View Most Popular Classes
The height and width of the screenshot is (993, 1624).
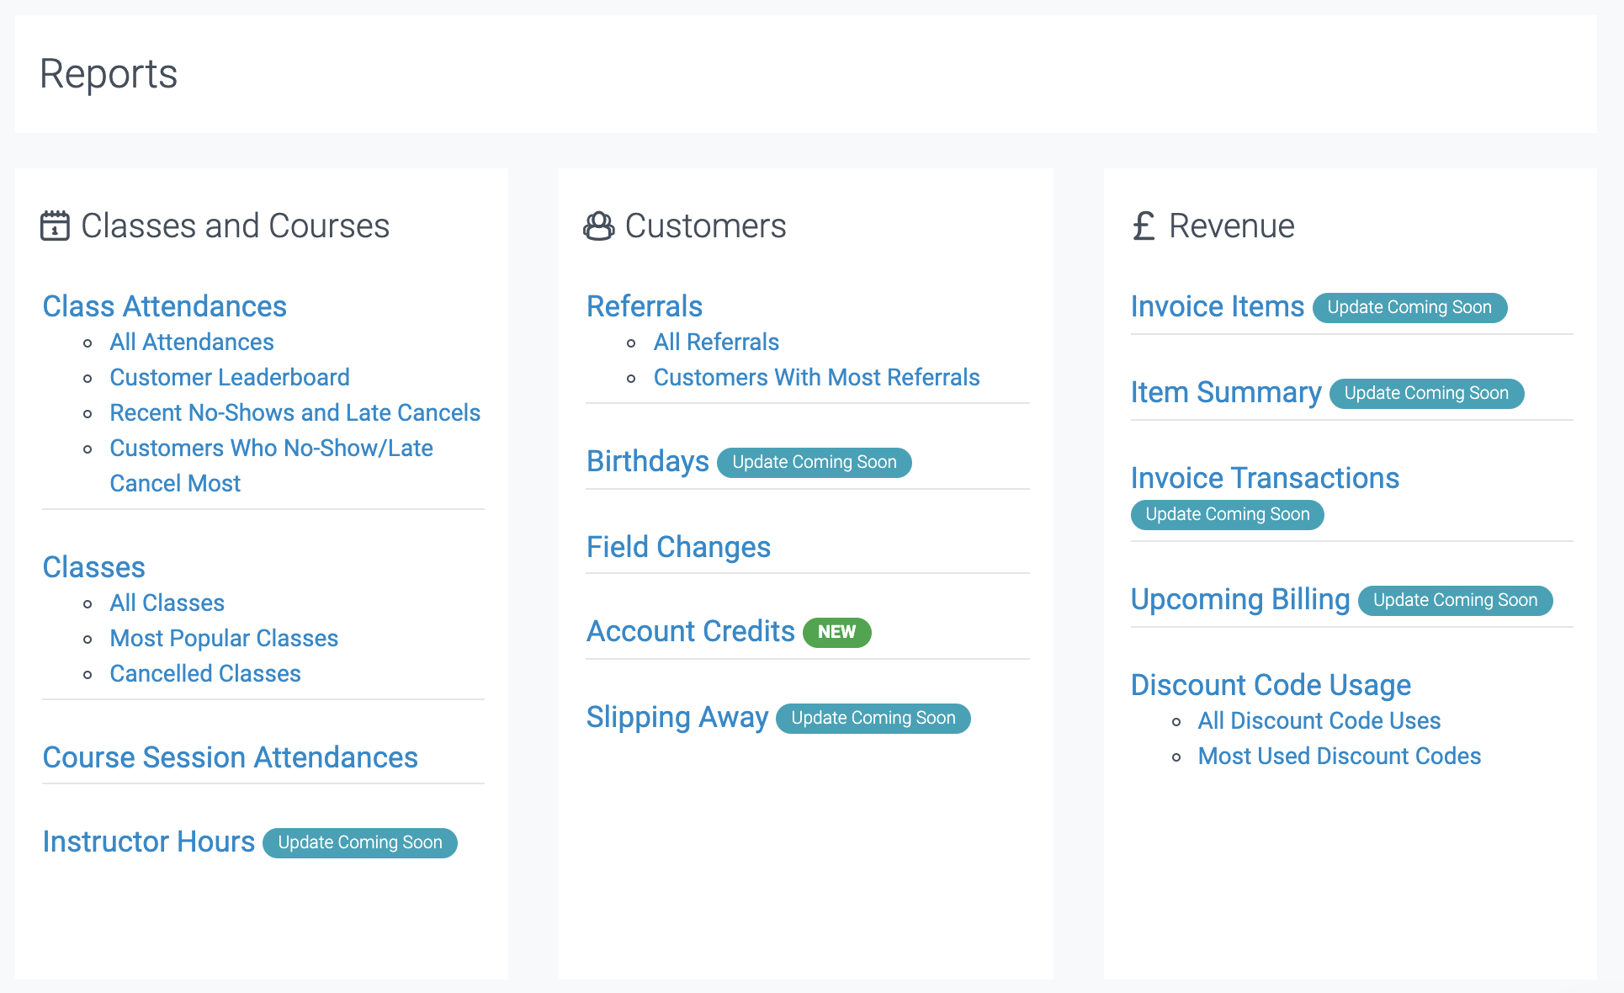[224, 638]
